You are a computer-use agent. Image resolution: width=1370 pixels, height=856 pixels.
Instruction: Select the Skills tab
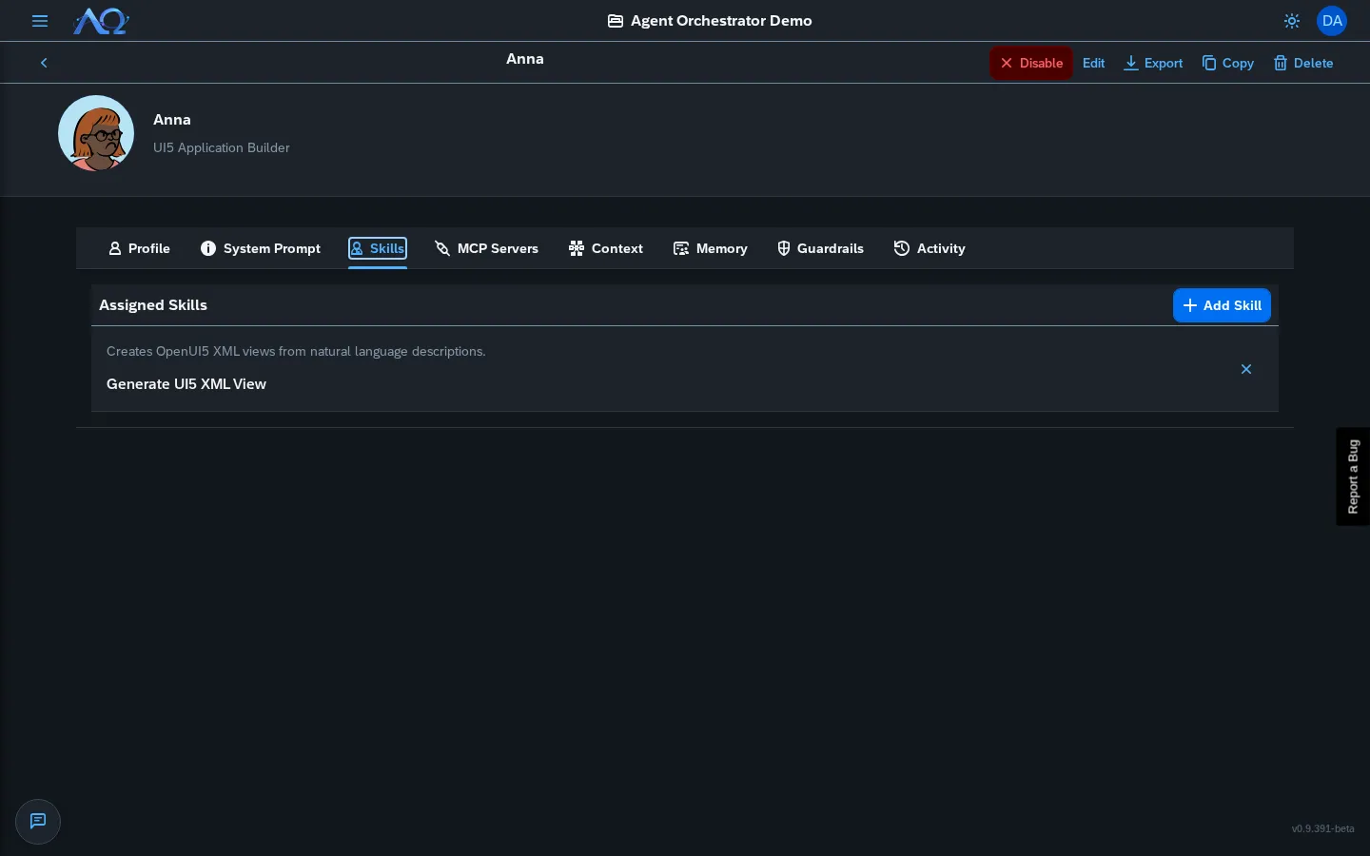378,248
